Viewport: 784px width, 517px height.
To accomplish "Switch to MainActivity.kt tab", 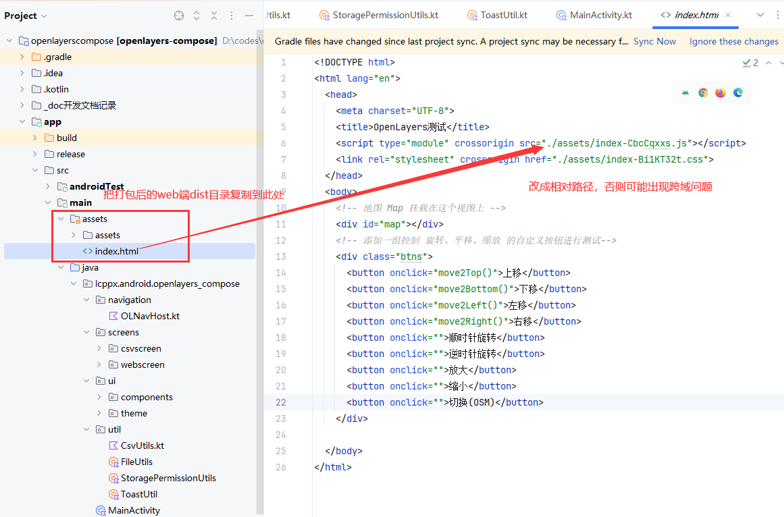I will (594, 15).
